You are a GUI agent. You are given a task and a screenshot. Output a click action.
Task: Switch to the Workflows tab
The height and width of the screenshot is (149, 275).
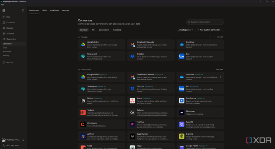(54, 10)
